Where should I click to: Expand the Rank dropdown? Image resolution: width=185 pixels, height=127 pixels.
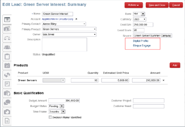[x=143, y=14]
